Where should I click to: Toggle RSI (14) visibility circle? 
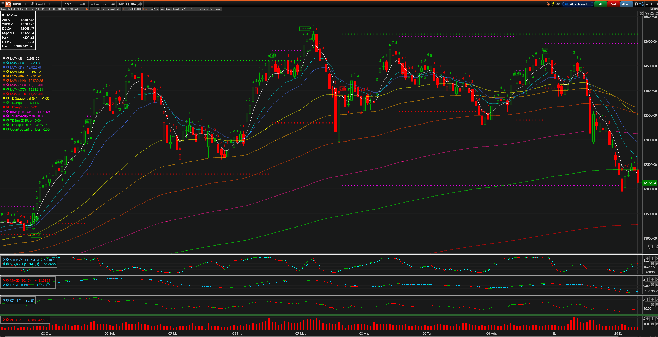[7, 300]
